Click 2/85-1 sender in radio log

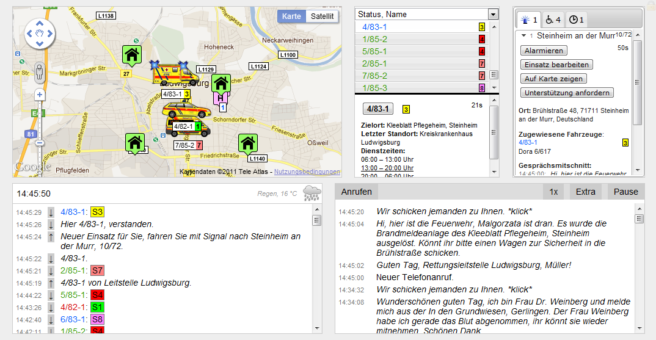point(74,270)
